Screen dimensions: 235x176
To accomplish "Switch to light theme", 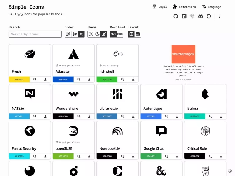I will [91, 34].
